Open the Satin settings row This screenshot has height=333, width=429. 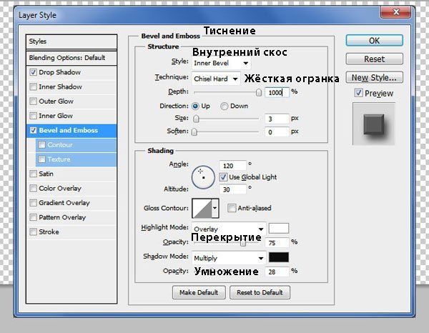[x=71, y=174]
